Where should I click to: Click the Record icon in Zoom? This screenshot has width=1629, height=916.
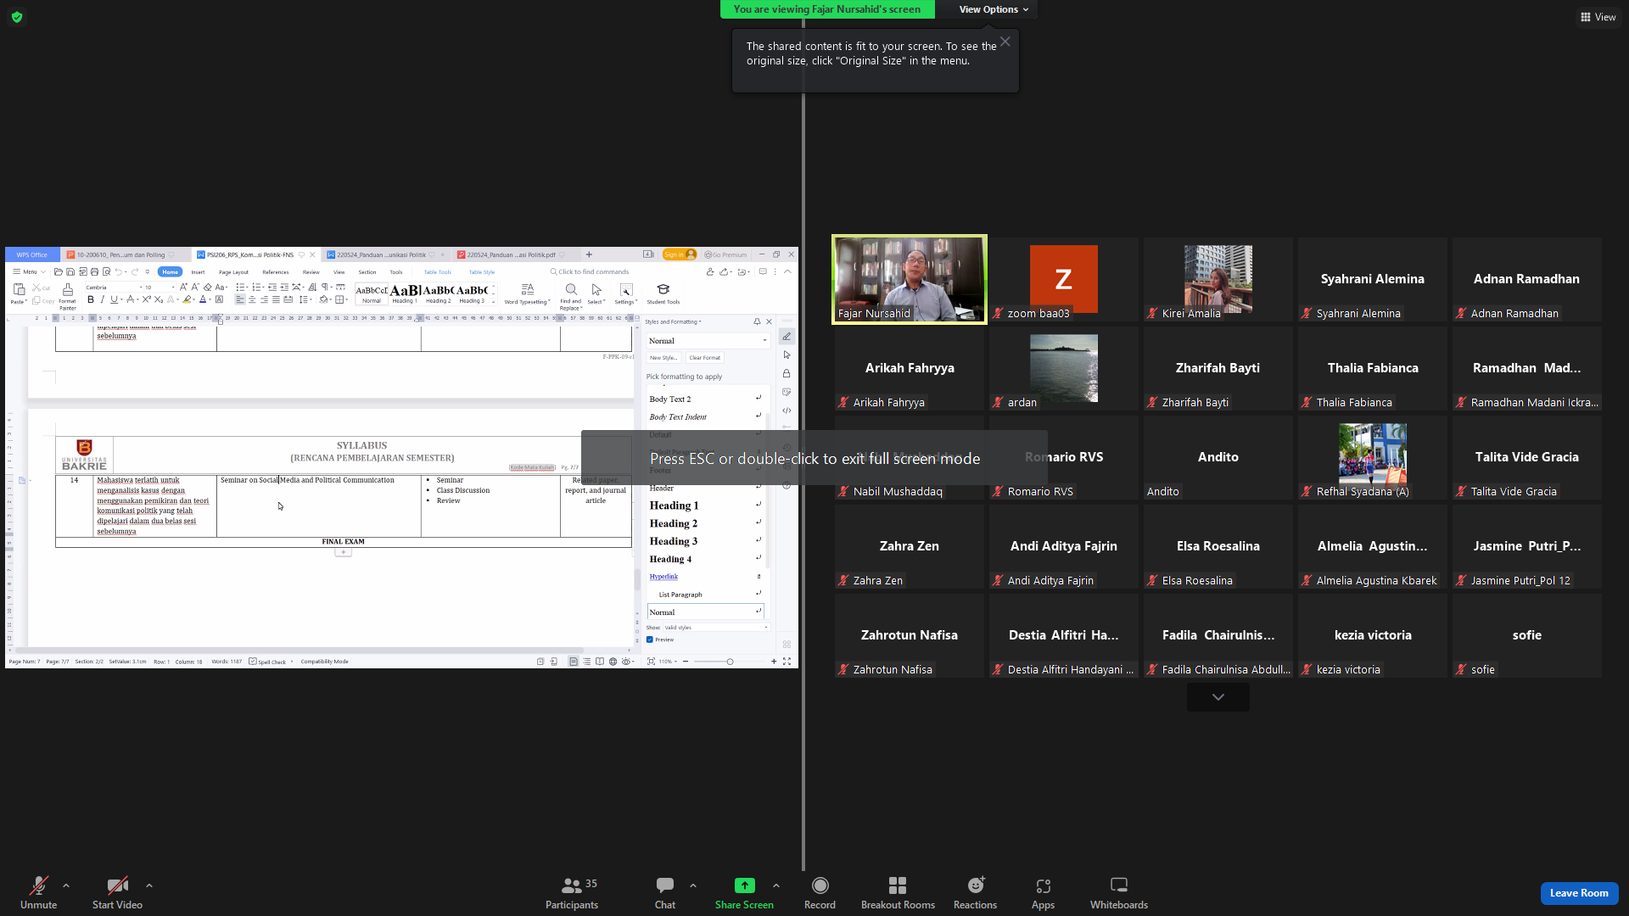point(820,885)
